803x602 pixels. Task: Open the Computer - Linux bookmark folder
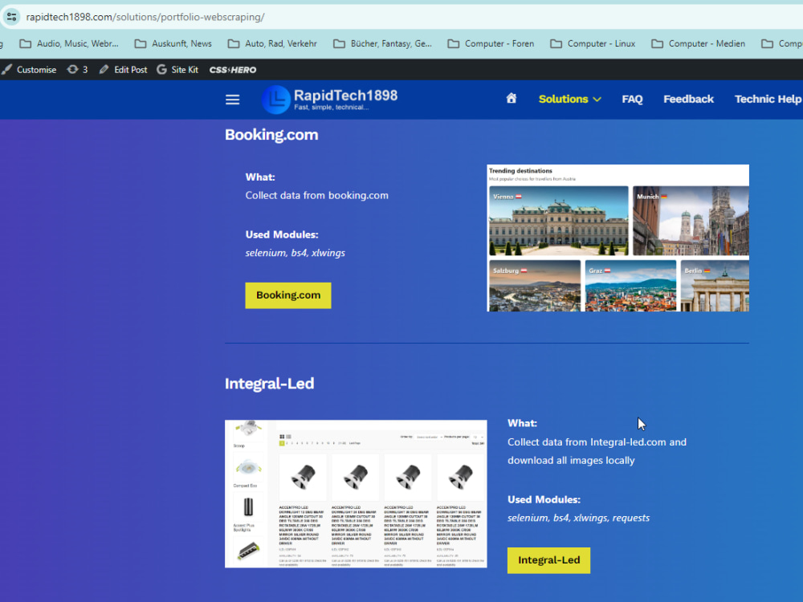[x=593, y=43]
